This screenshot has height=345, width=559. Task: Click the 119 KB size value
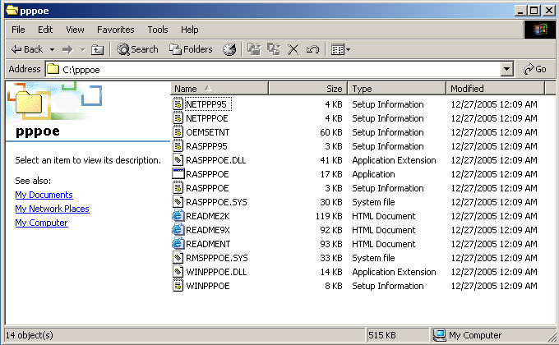329,216
